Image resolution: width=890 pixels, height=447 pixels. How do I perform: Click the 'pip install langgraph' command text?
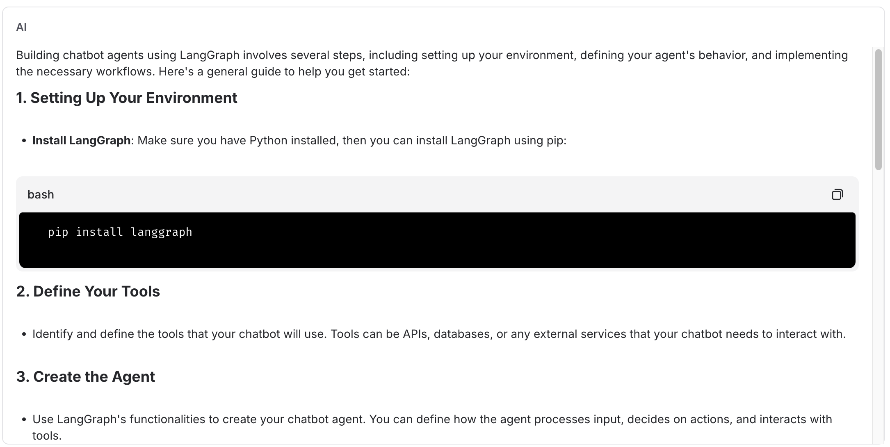120,232
